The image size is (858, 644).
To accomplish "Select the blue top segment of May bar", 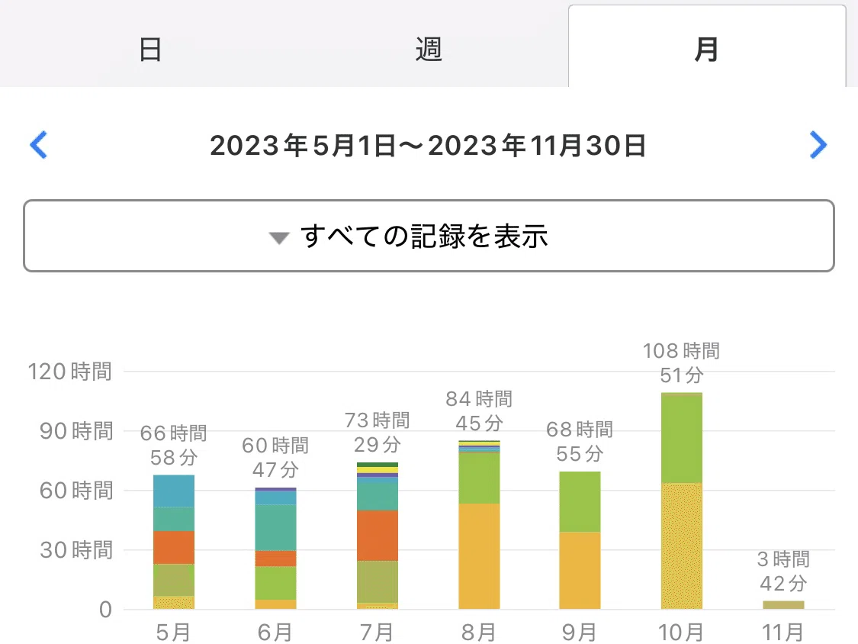I will tap(173, 491).
